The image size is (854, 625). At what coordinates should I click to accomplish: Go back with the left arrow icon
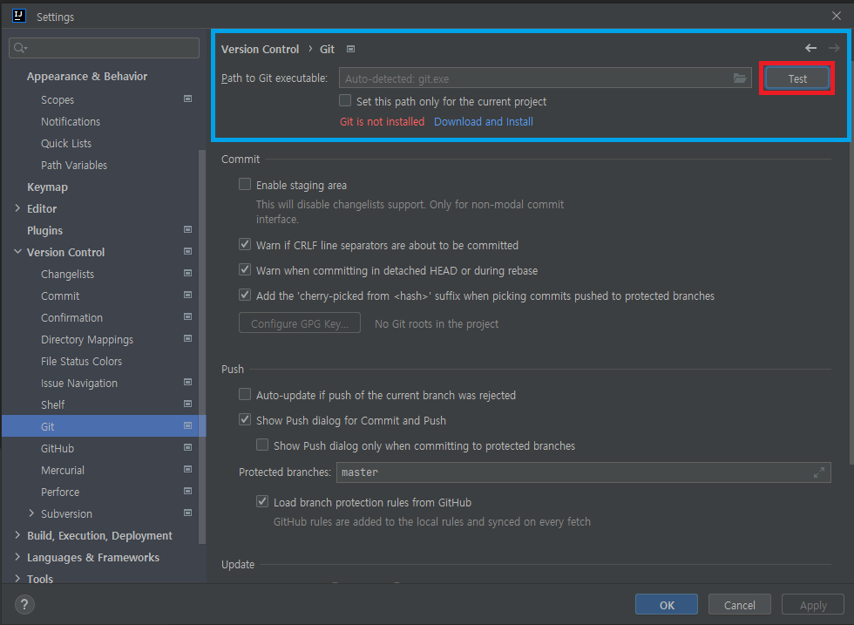810,48
